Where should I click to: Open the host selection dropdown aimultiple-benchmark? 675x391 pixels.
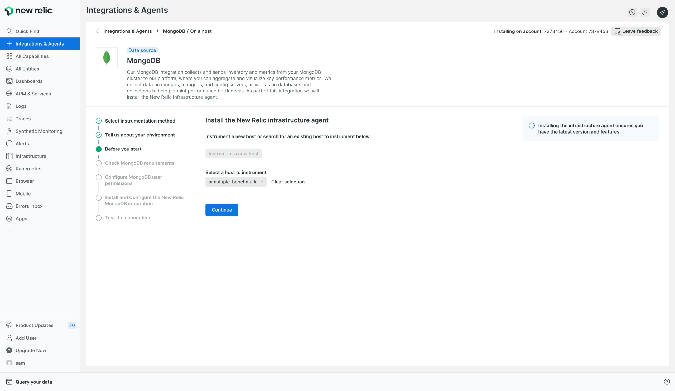[x=236, y=182]
